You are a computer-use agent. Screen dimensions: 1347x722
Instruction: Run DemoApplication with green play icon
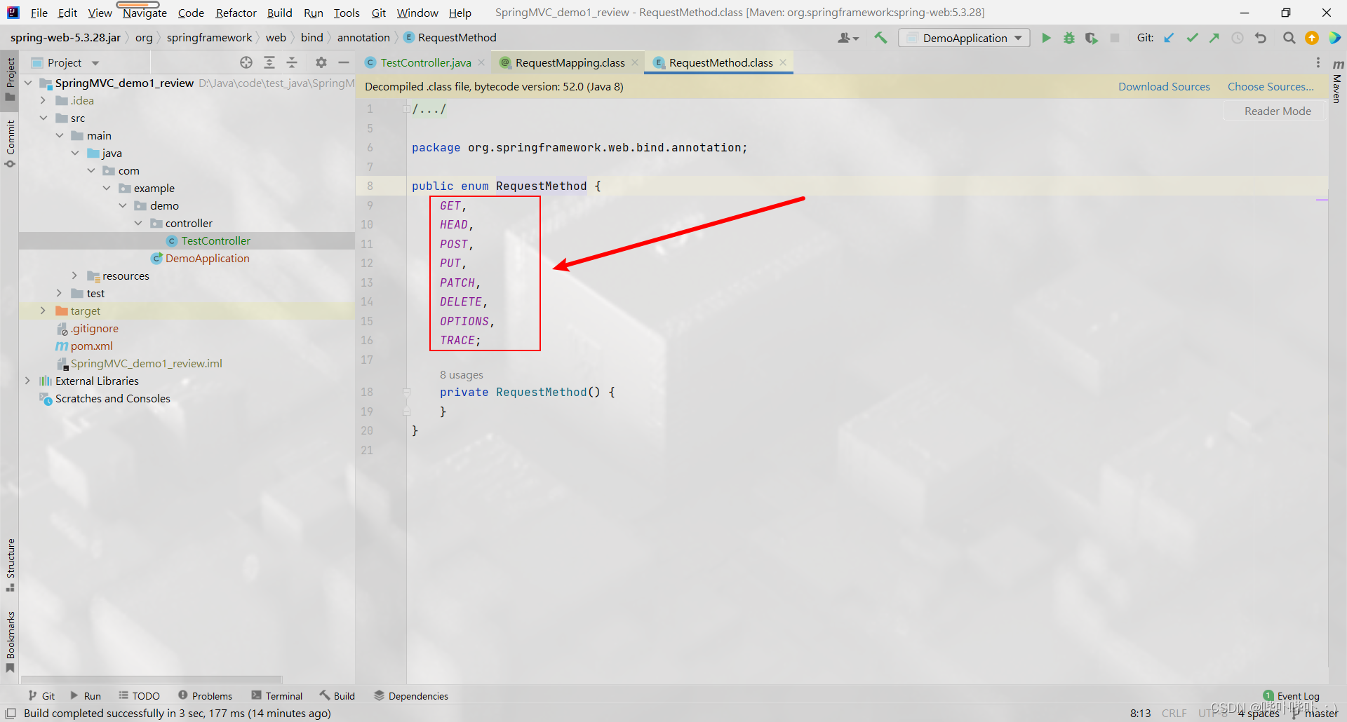[1046, 38]
